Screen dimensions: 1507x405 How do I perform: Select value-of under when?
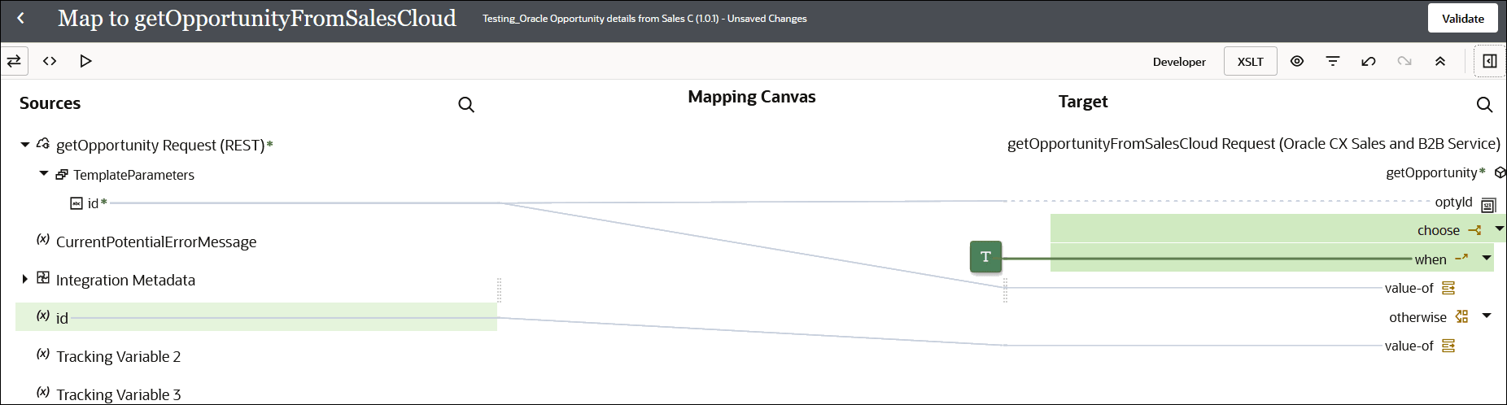(x=1409, y=288)
